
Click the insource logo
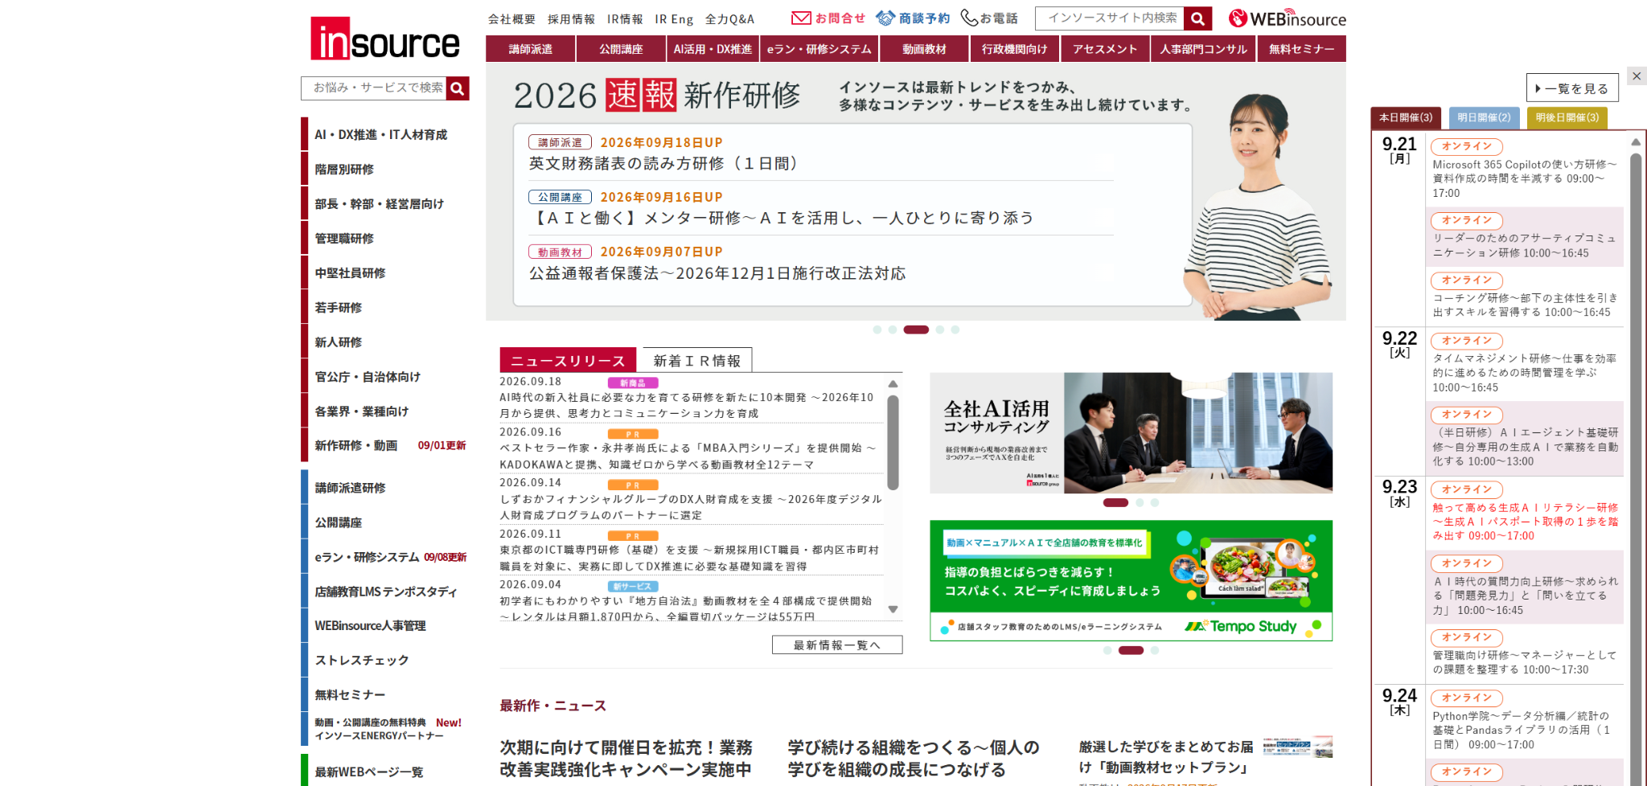pos(385,39)
